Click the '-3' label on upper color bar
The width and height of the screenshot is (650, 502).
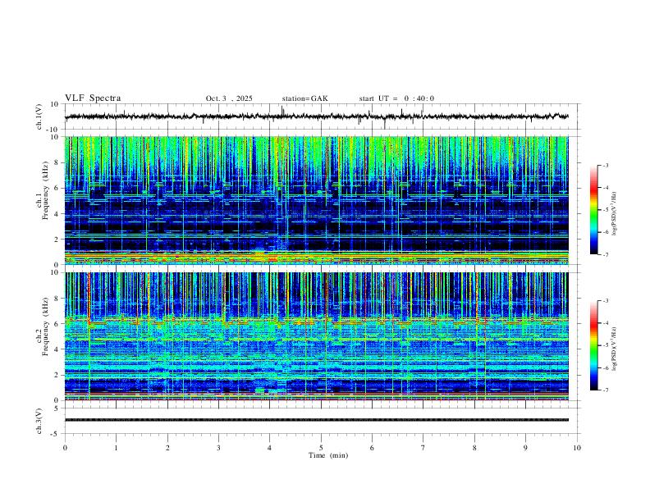point(605,165)
